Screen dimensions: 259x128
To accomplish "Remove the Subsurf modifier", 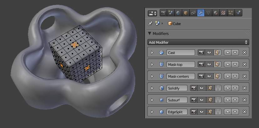I will click(245, 100).
